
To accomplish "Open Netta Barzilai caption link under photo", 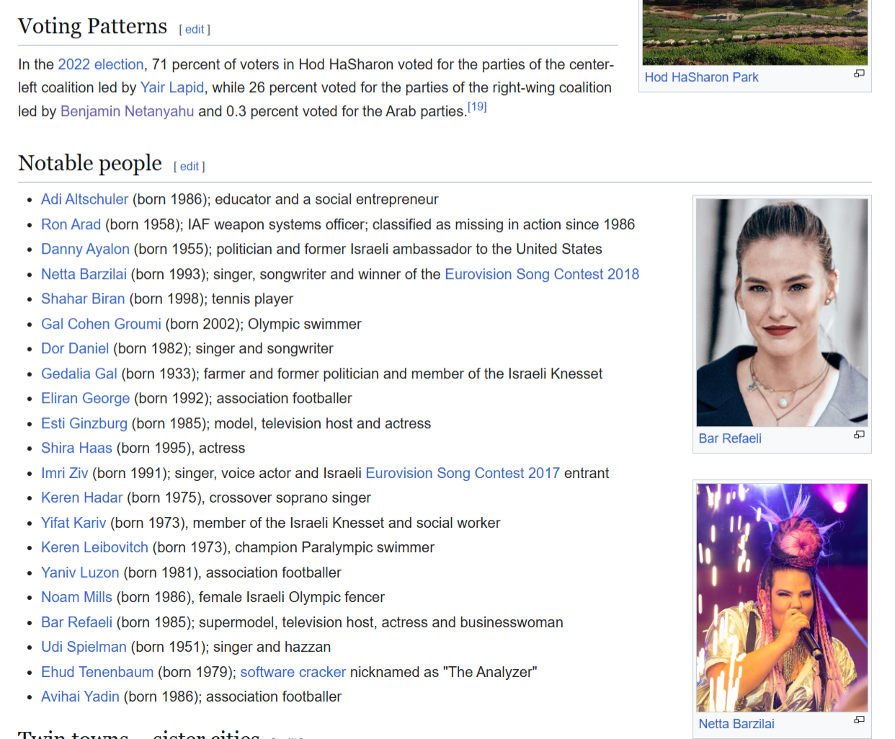I will (x=736, y=724).
